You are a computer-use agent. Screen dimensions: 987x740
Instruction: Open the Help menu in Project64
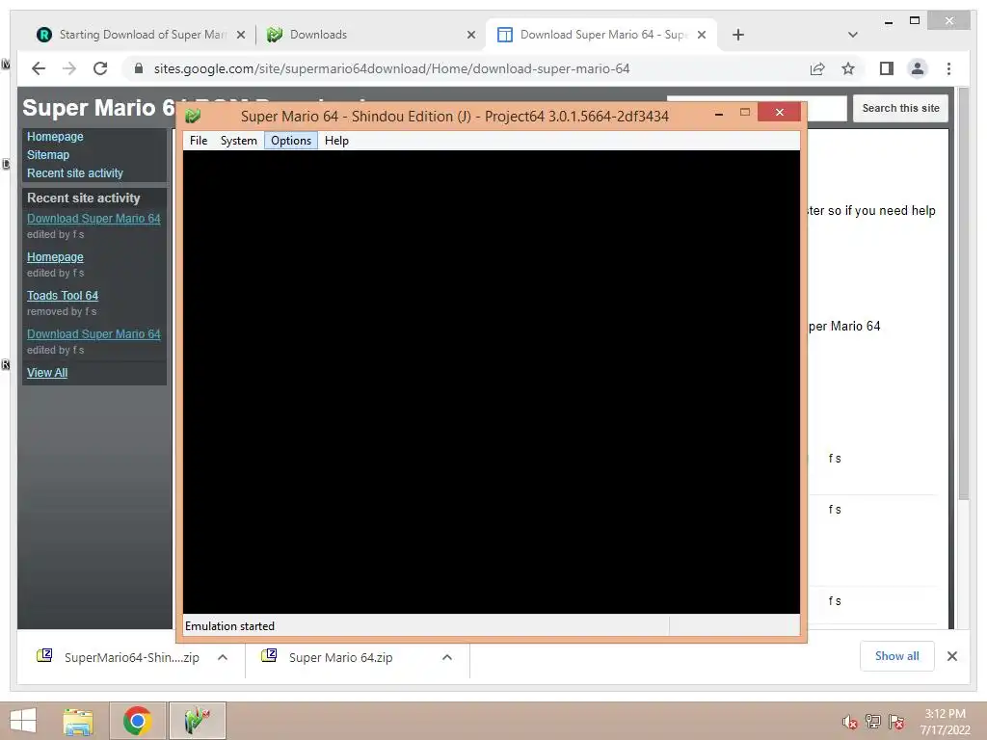pyautogui.click(x=336, y=141)
